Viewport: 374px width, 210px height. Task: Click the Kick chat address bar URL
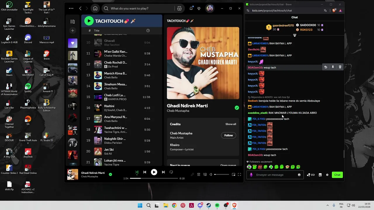coord(272,10)
